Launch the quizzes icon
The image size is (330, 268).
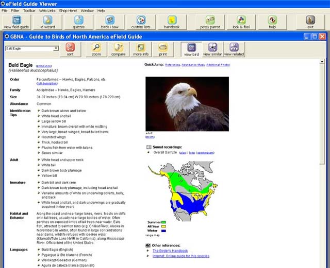tap(78, 22)
